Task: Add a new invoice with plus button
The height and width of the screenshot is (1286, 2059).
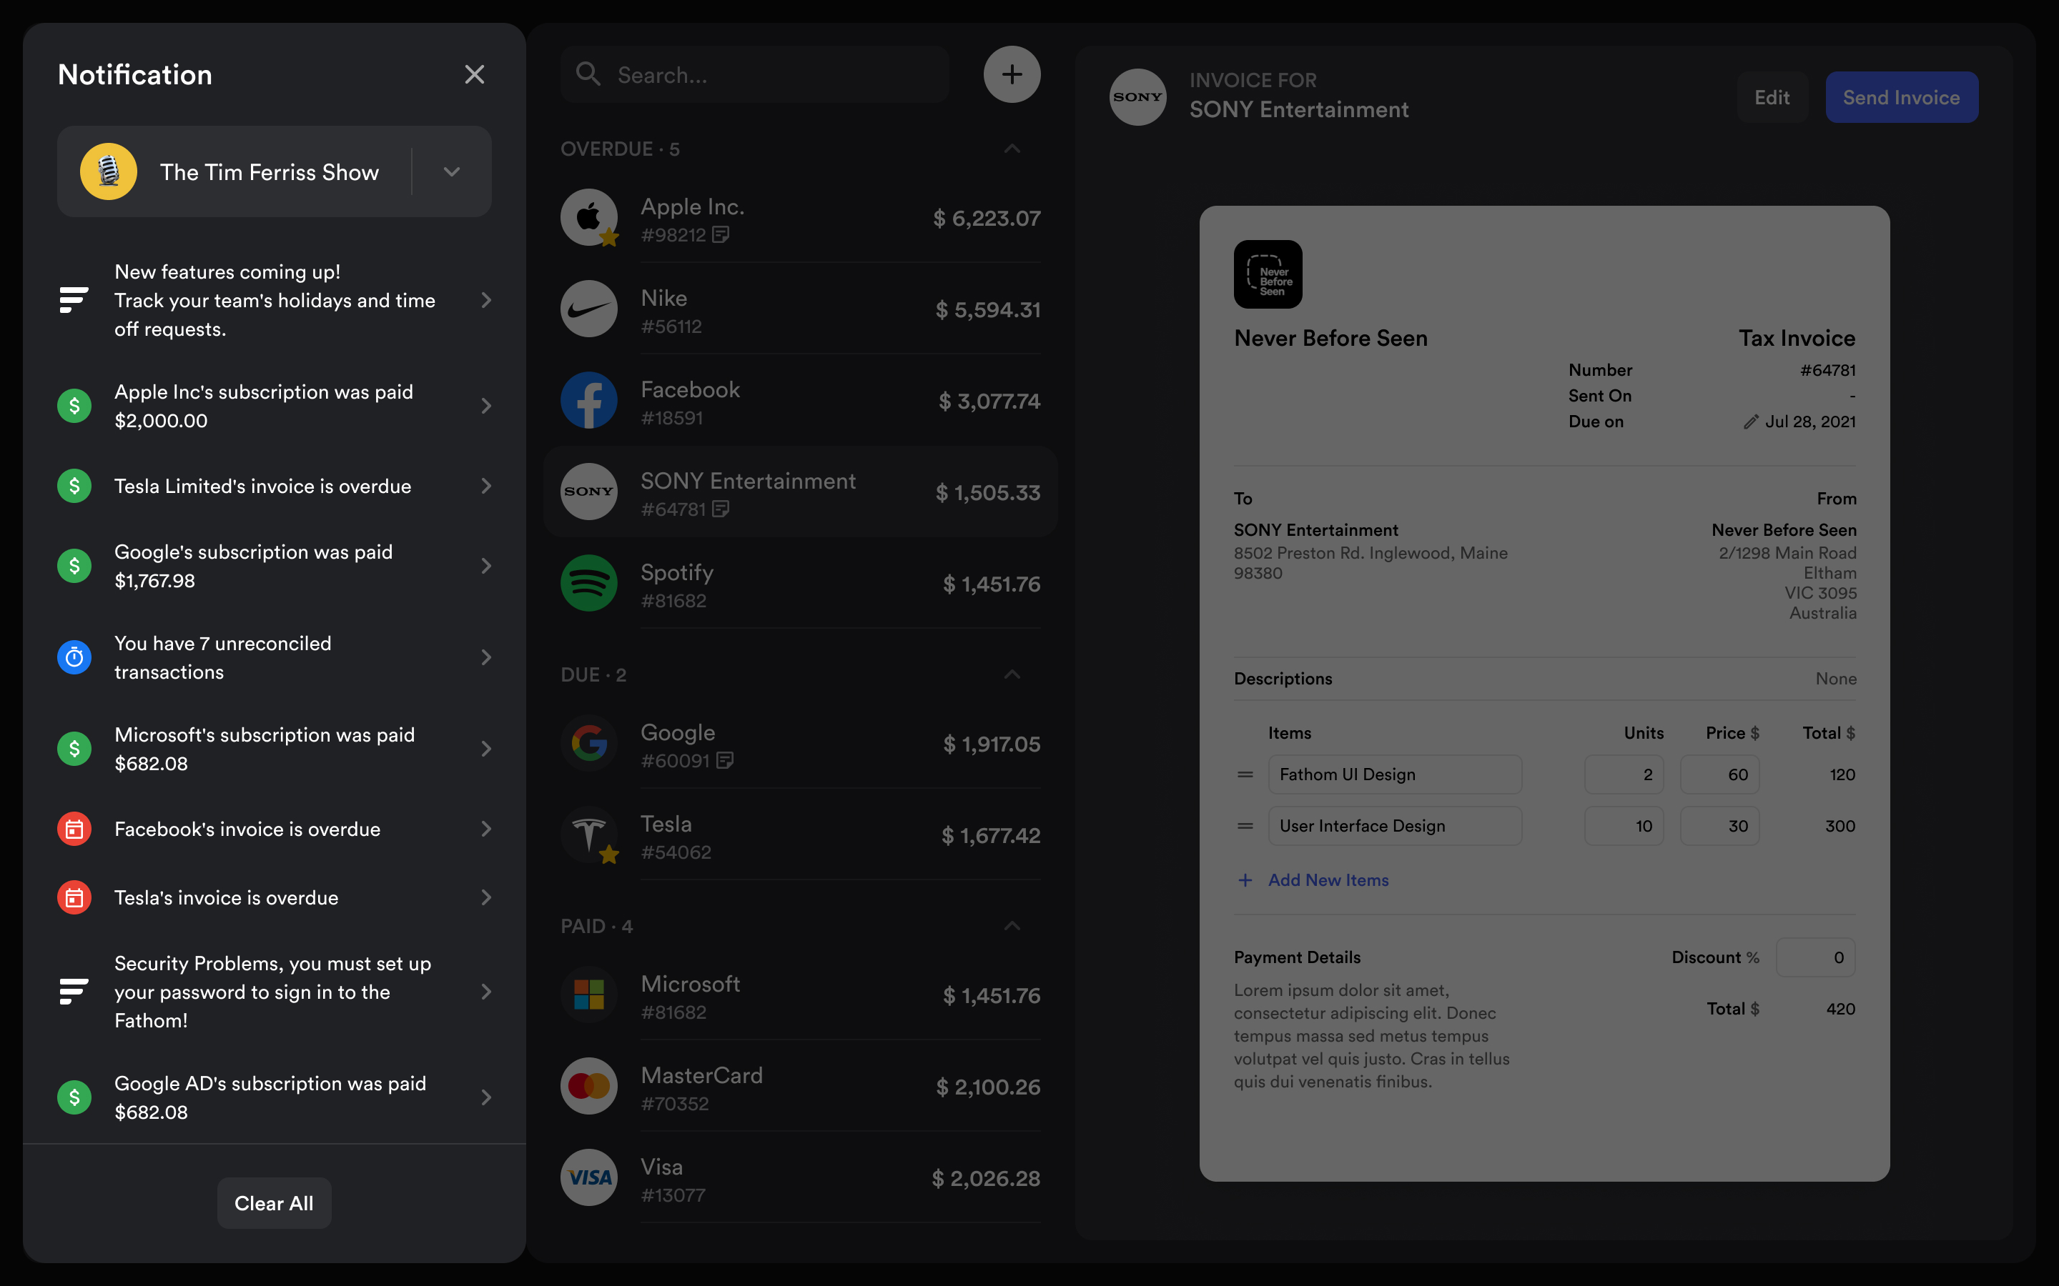Action: (x=1012, y=75)
